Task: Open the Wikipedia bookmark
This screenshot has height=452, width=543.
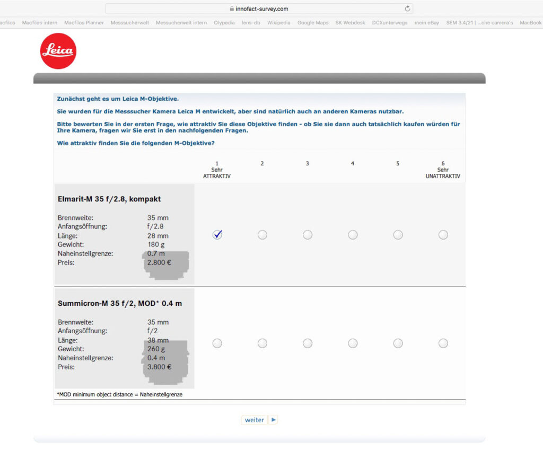Action: point(279,22)
